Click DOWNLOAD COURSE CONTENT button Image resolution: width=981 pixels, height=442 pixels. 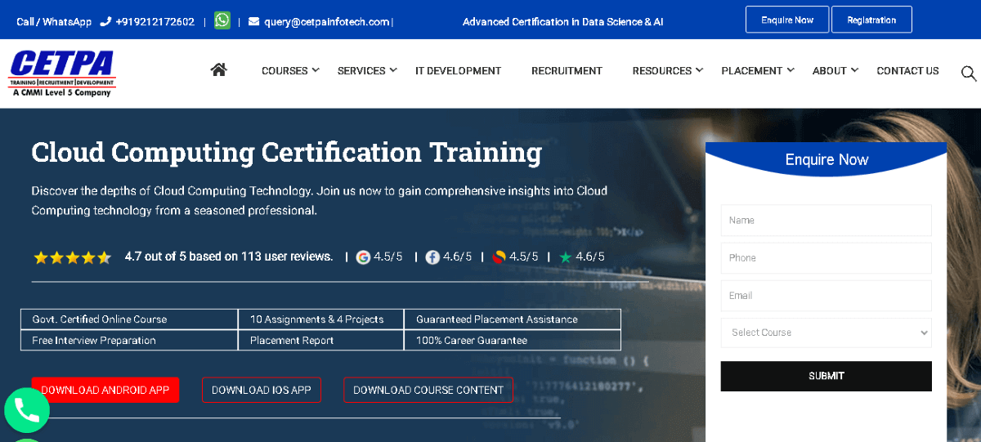click(428, 390)
